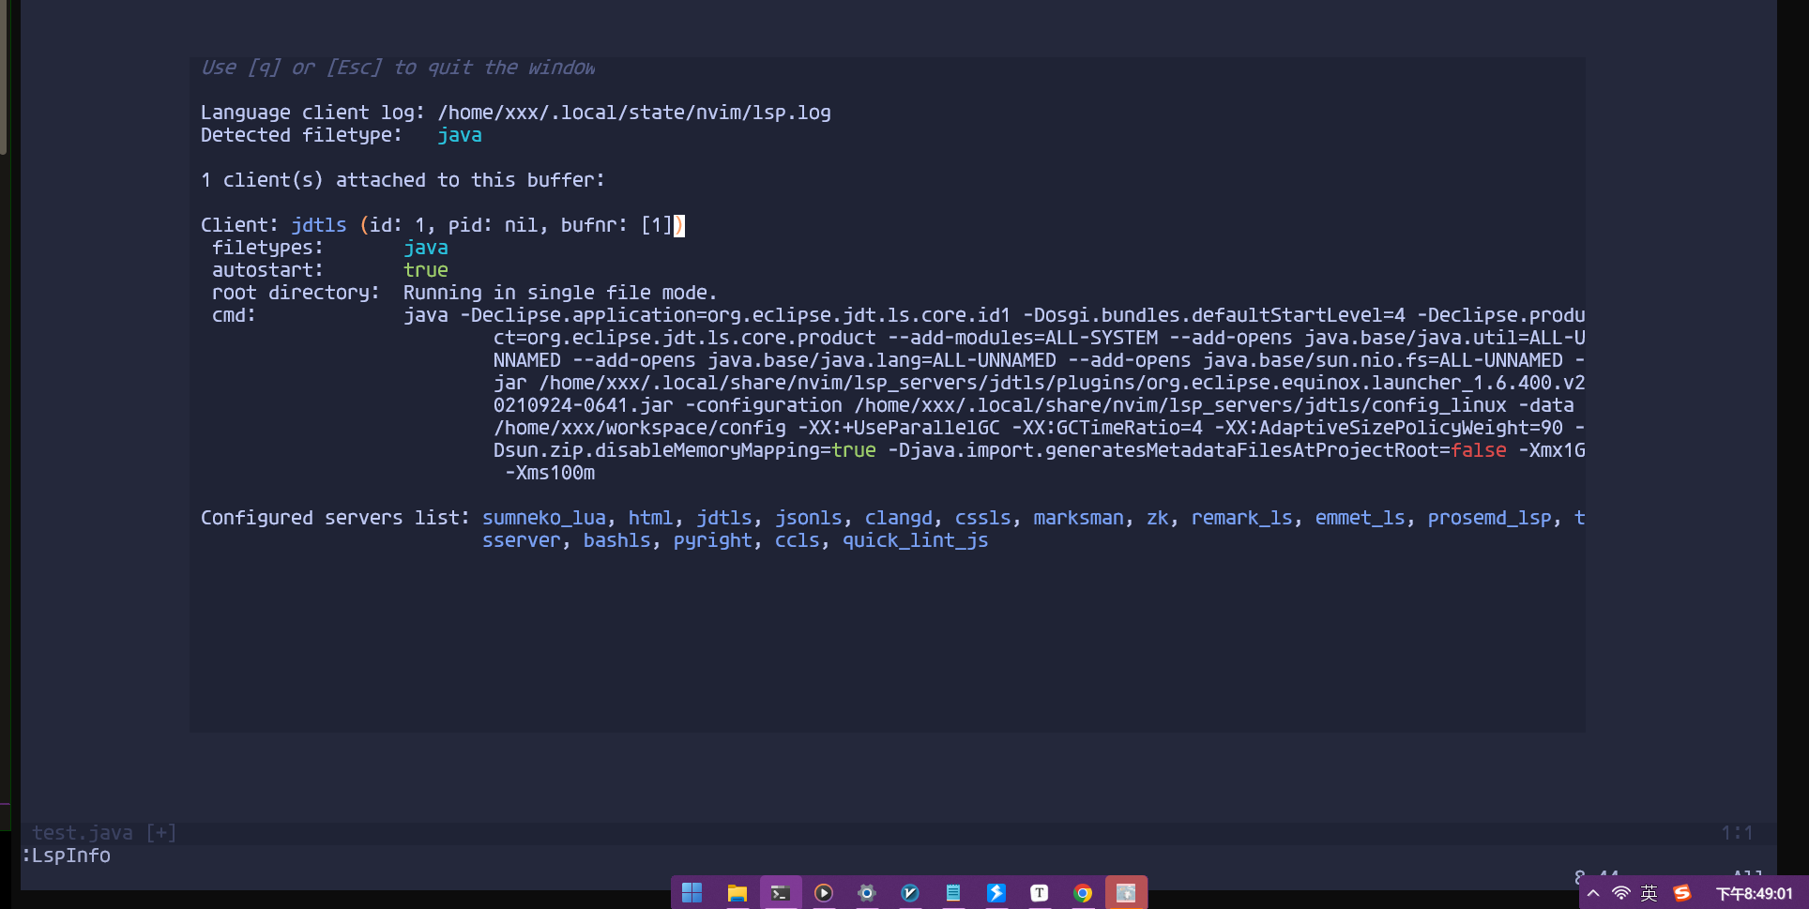This screenshot has width=1809, height=909.
Task: Open the Windows Start menu
Action: pos(692,893)
